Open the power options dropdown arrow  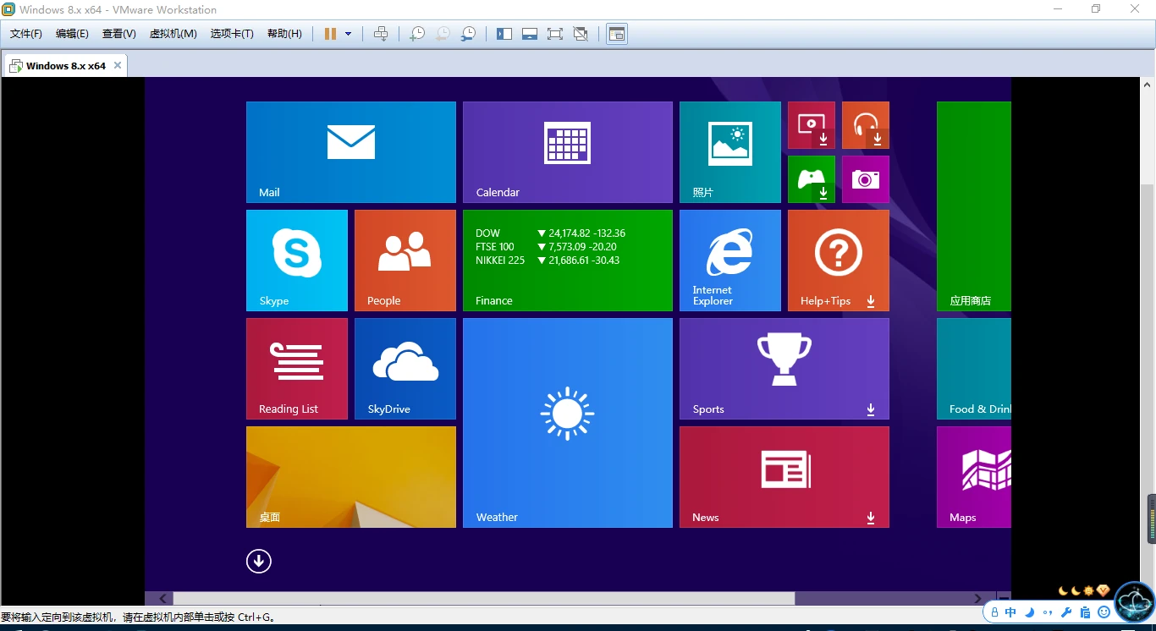(348, 34)
